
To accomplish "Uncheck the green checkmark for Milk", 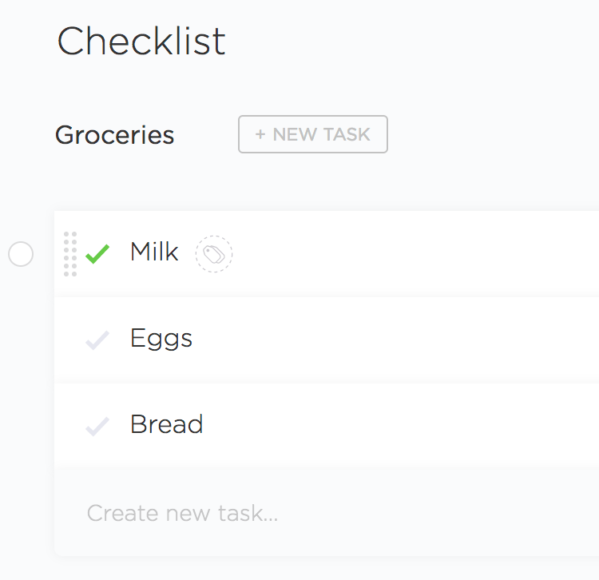I will [97, 255].
